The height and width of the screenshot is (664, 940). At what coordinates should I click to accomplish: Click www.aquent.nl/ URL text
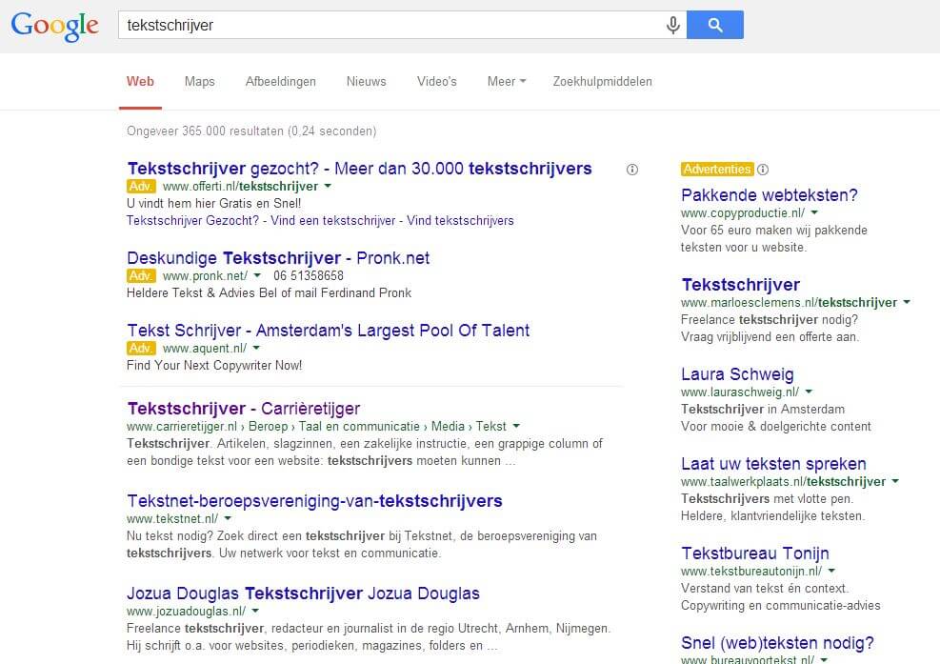(x=205, y=348)
